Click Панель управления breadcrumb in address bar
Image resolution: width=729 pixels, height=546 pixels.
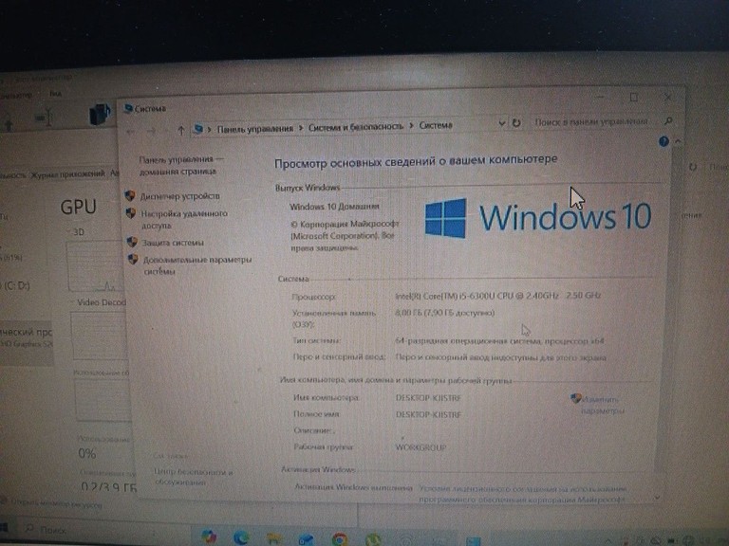[x=255, y=129]
